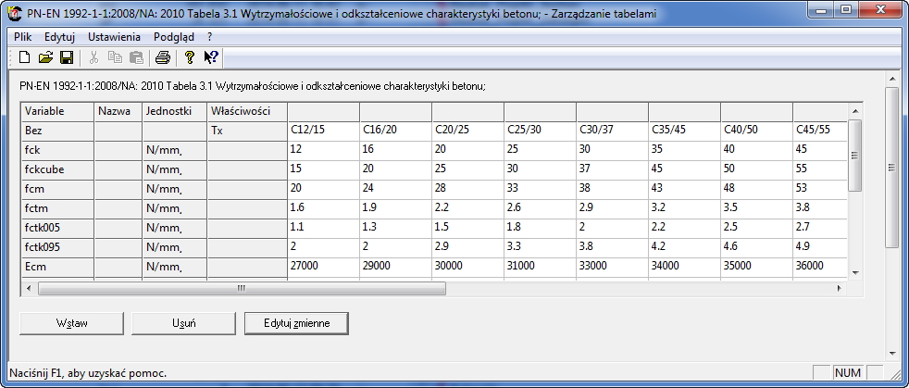Screen dimensions: 909x388
Task: Open the Ustawienia menu
Action: [114, 36]
